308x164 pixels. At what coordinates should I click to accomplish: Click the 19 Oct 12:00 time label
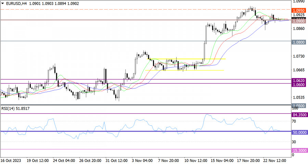click(38, 161)
